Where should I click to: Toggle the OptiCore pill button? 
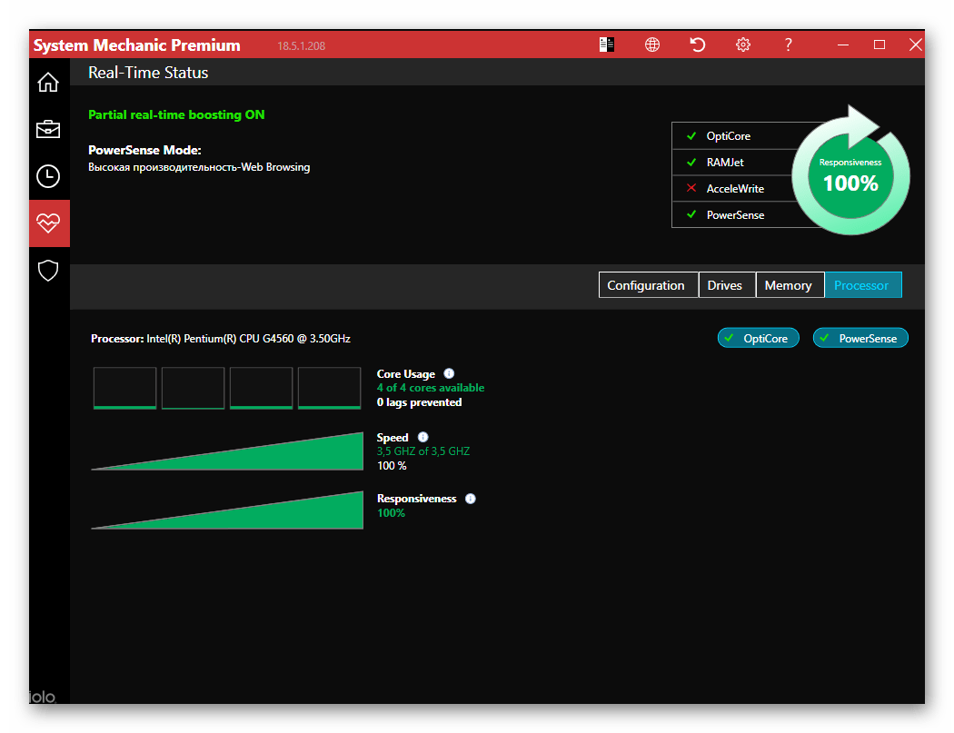click(758, 338)
